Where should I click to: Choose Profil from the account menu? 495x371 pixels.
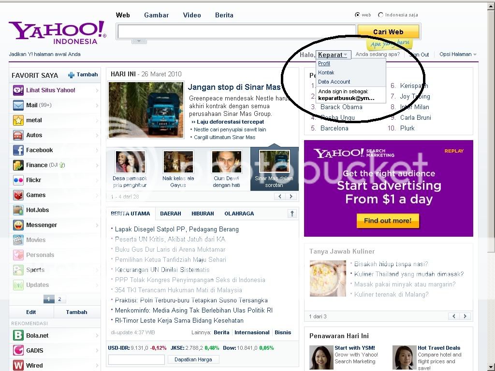point(324,63)
